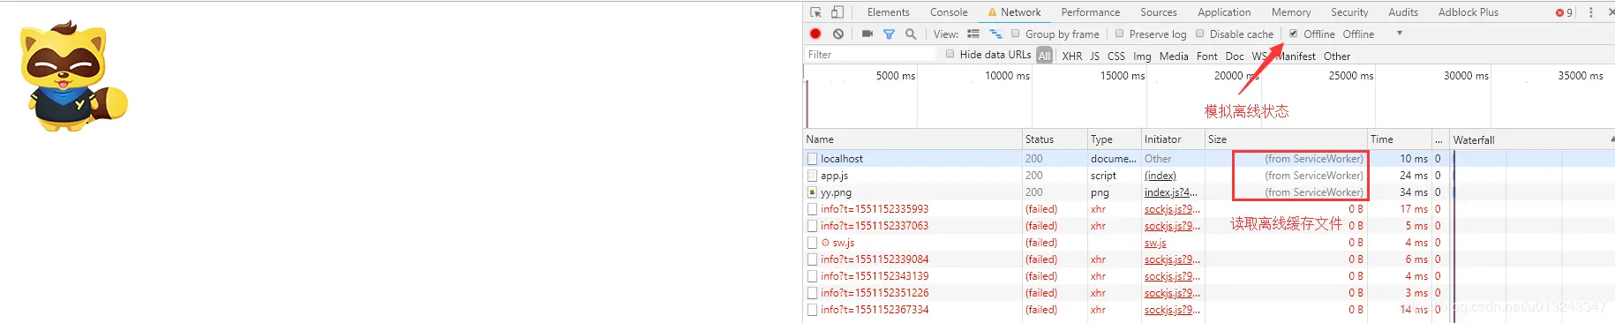Select the All filter type
The width and height of the screenshot is (1615, 323).
coord(1044,56)
